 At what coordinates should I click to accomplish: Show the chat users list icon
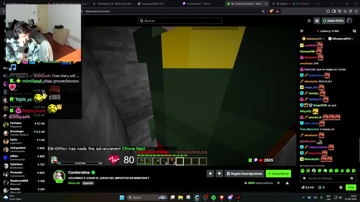click(x=354, y=31)
